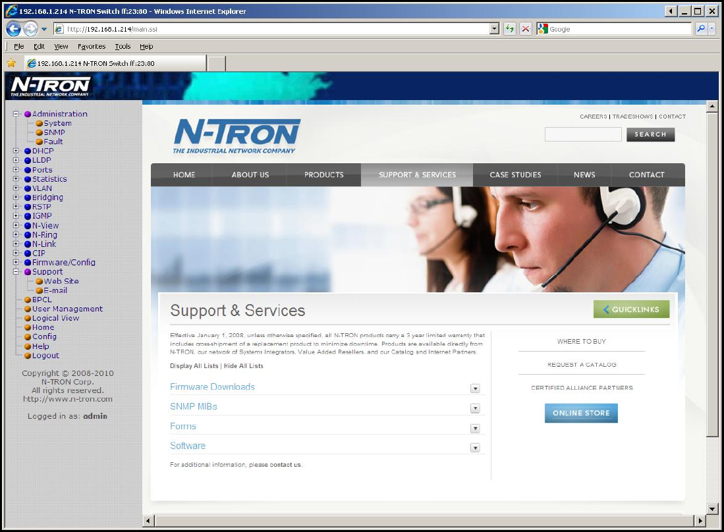Image resolution: width=724 pixels, height=532 pixels.
Task: Click the Display All Lists link
Action: (x=194, y=366)
